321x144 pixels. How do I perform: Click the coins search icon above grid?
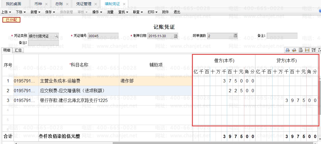pos(294,50)
